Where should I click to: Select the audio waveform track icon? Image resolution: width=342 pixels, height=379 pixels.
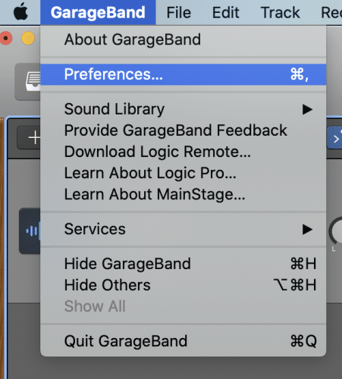tap(30, 231)
